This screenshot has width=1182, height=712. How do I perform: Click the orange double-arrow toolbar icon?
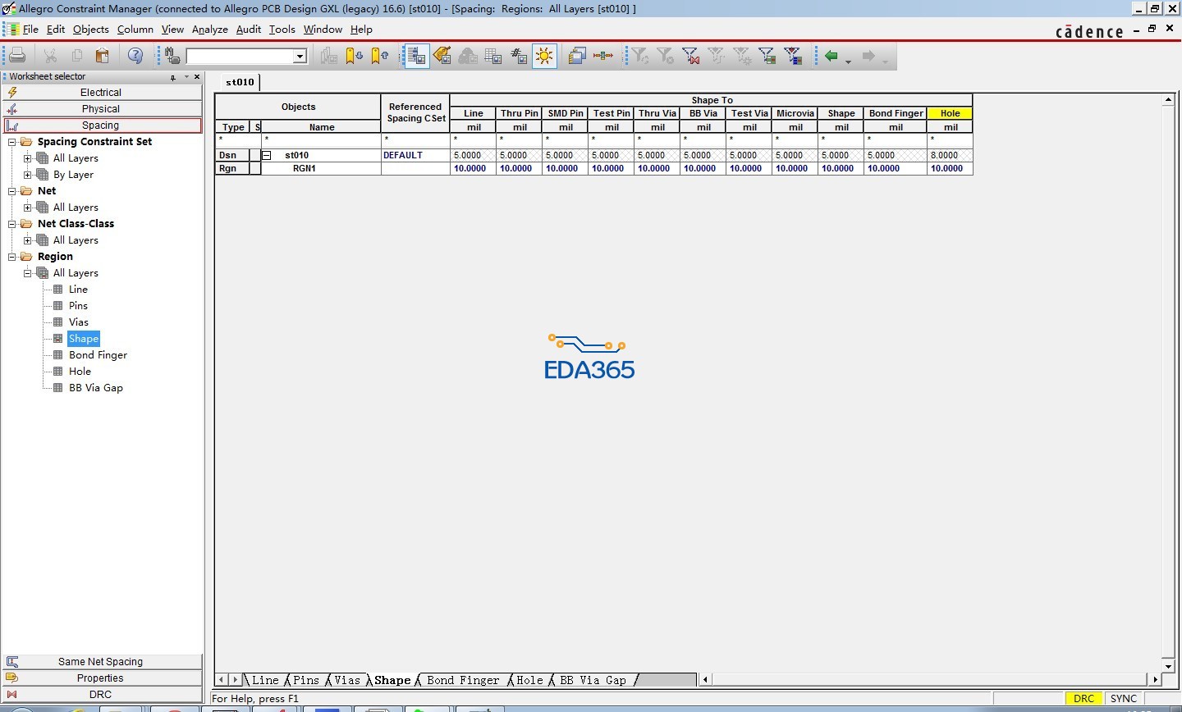tap(603, 56)
